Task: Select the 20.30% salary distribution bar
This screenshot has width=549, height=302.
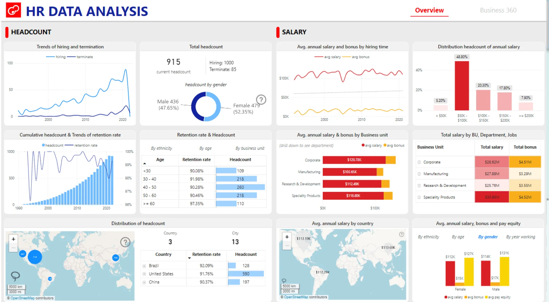Action: (483, 100)
